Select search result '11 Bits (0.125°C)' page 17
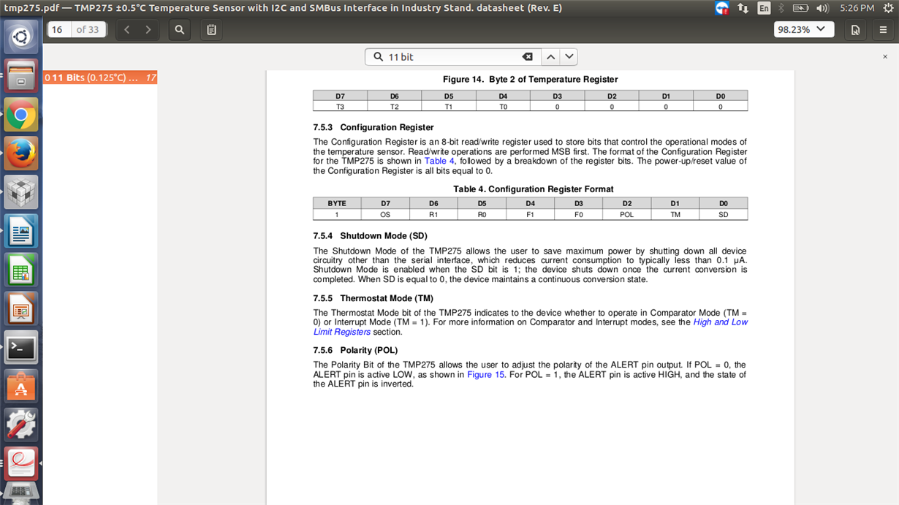 (x=100, y=77)
